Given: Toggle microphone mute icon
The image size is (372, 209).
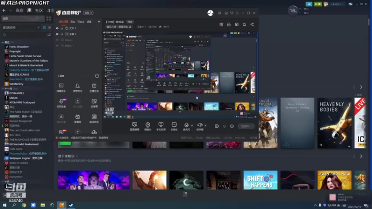Looking at the screenshot, I should (186, 125).
